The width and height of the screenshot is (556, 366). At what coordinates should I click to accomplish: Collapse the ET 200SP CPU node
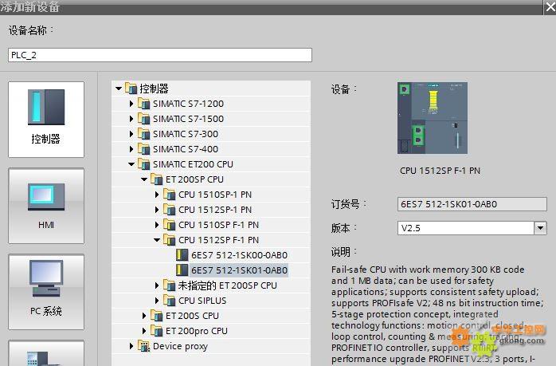[144, 179]
